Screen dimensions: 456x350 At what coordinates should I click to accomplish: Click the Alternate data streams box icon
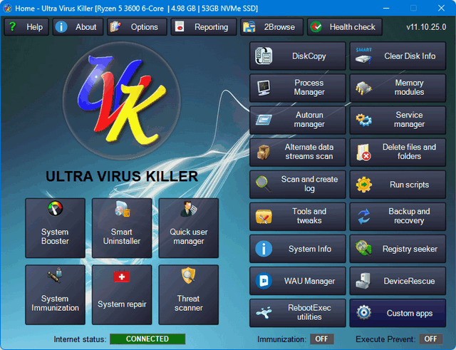(x=264, y=152)
